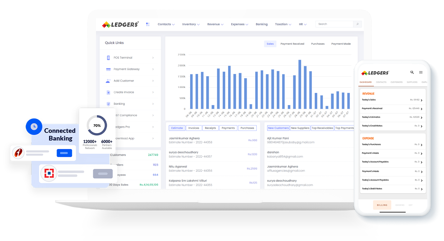
Task: Select the Payment Made chart toggle
Action: (341, 44)
